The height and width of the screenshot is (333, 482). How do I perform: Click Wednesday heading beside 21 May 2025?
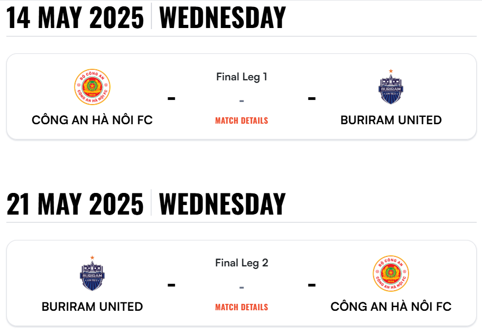coord(223,204)
